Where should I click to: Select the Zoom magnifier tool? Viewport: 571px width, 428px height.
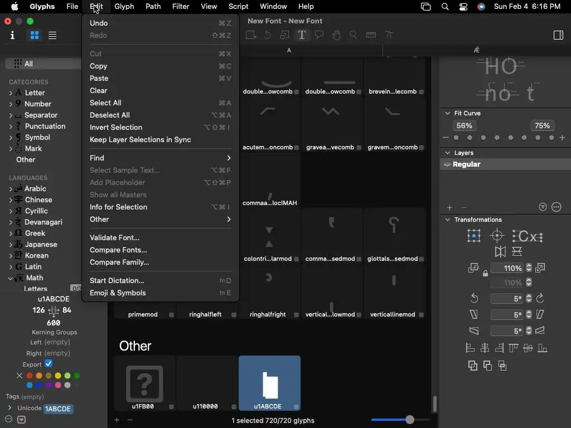point(353,35)
